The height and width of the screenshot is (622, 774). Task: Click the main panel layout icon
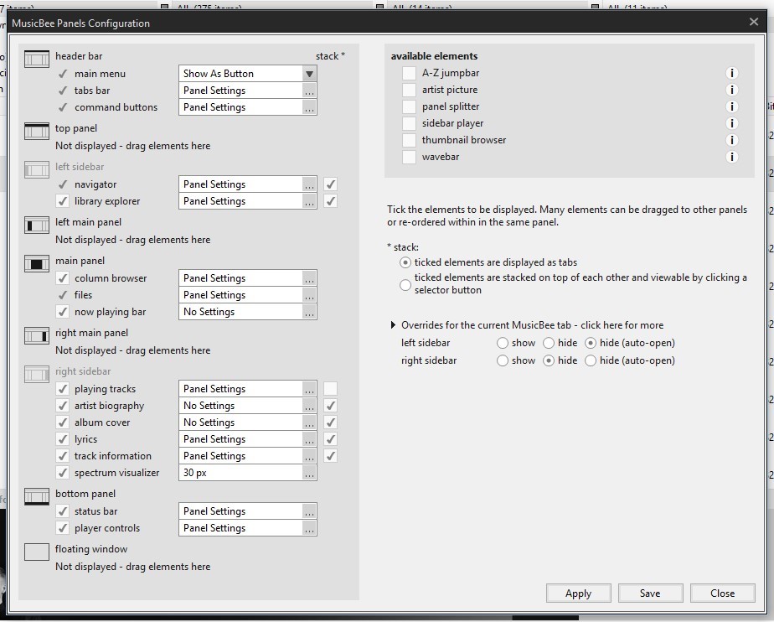click(x=37, y=263)
